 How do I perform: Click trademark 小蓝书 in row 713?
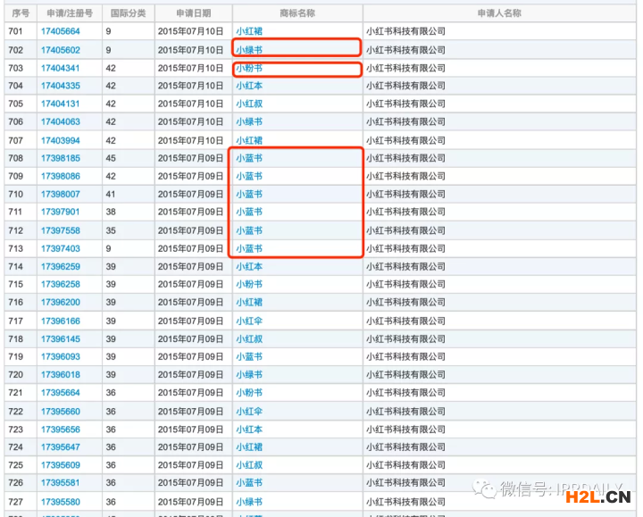pos(249,249)
